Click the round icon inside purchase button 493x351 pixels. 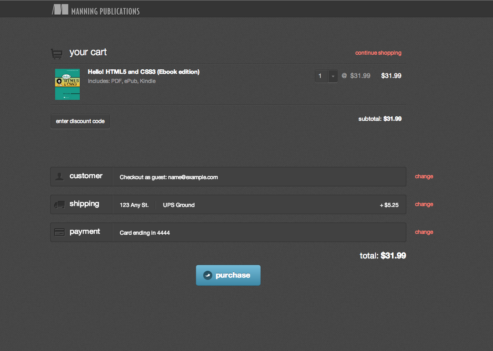pyautogui.click(x=208, y=275)
